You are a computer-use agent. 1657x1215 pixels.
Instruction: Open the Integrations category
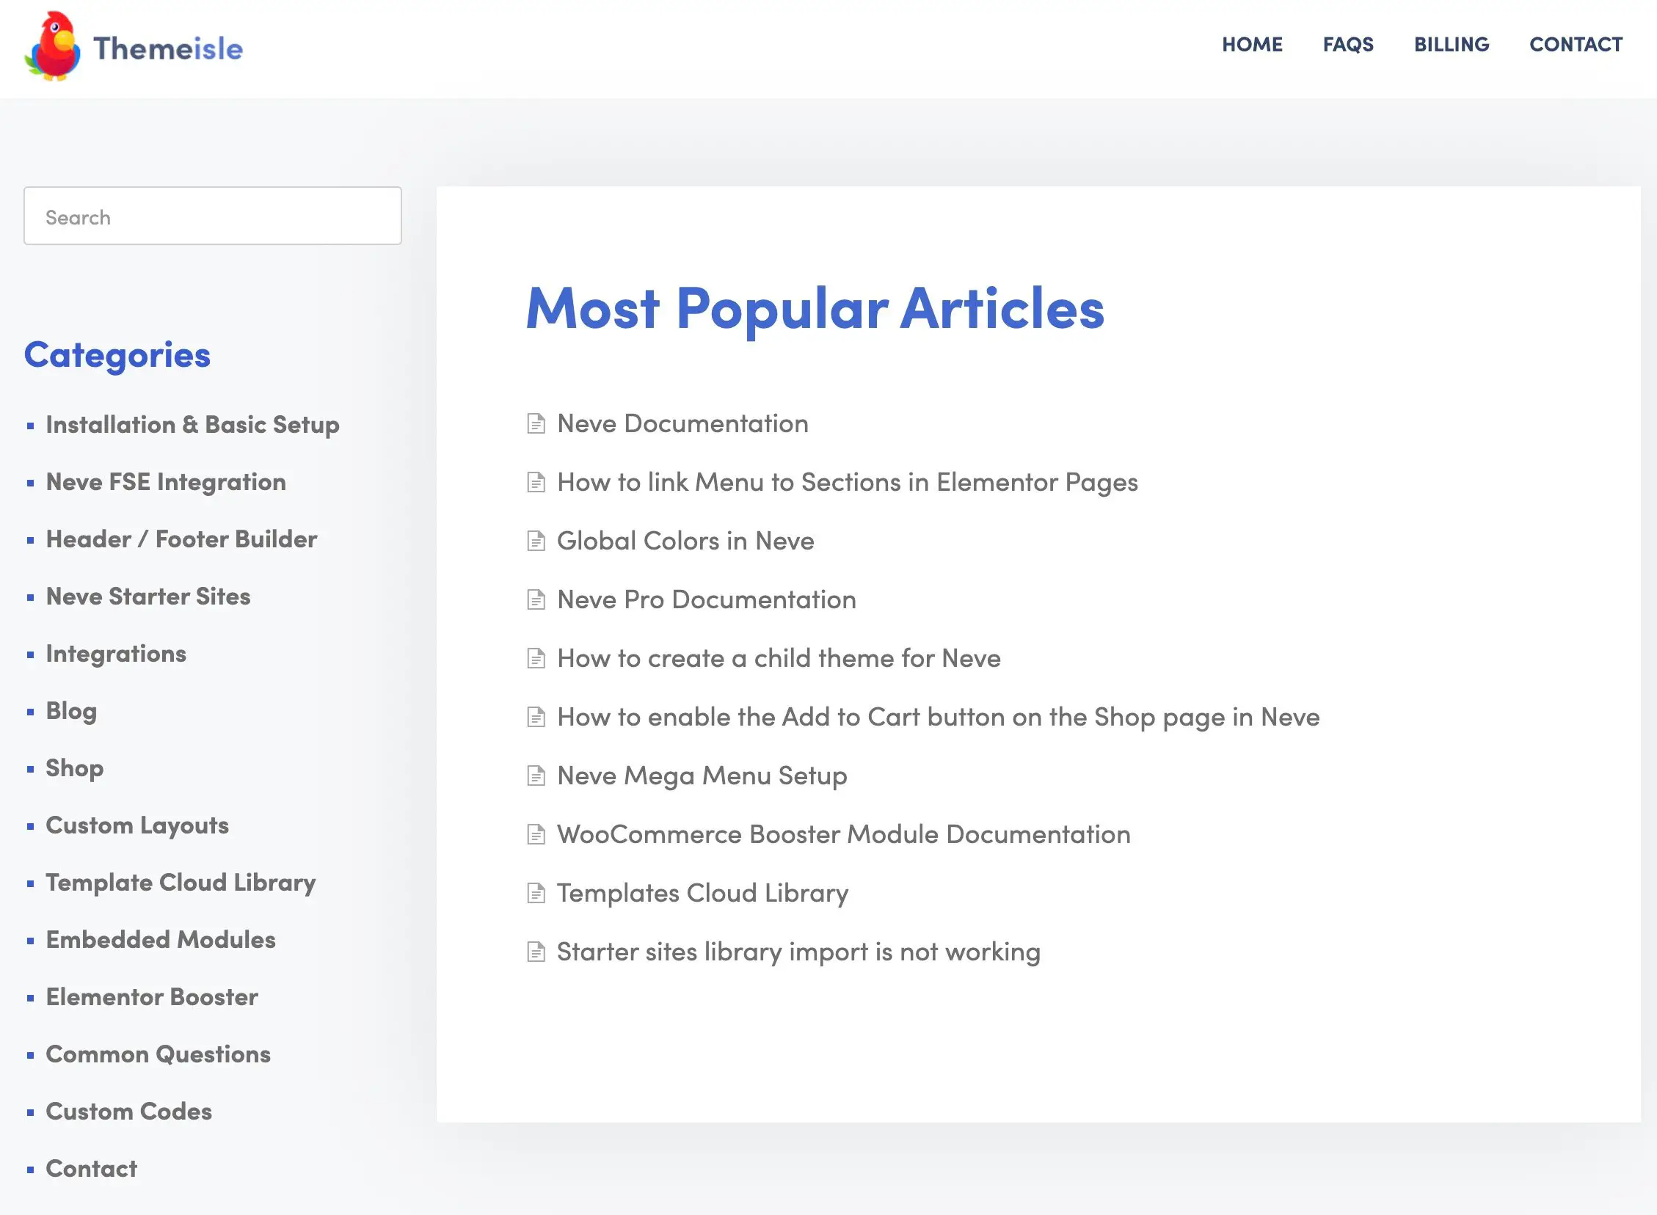(x=115, y=654)
